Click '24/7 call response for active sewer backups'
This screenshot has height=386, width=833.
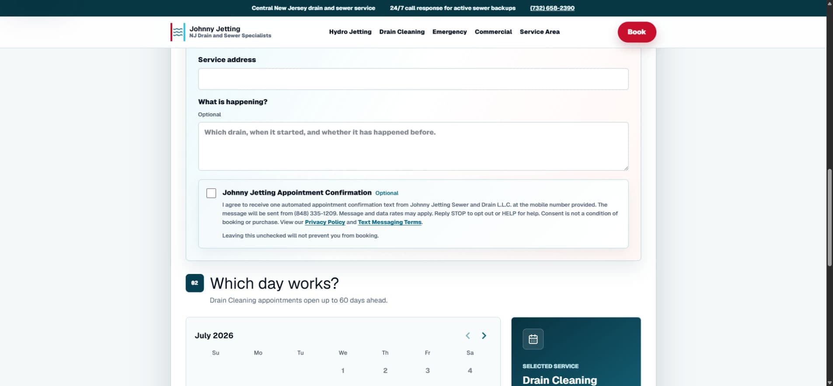point(453,8)
